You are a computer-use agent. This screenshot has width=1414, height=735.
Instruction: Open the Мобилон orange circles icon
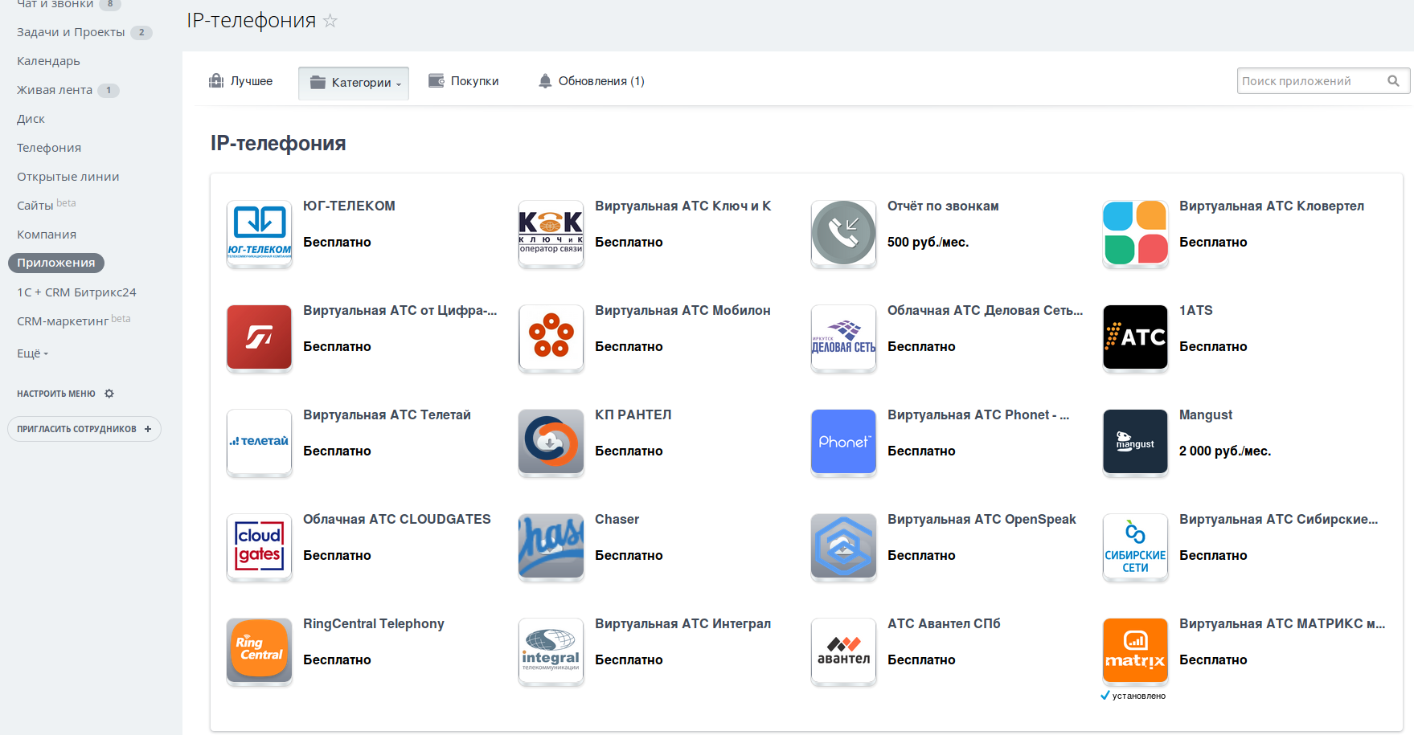(551, 337)
